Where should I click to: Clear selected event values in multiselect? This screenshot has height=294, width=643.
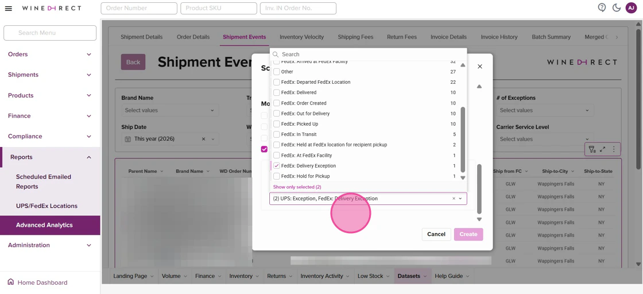click(x=454, y=199)
